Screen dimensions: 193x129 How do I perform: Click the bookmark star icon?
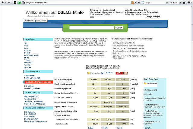click(x=139, y=2)
